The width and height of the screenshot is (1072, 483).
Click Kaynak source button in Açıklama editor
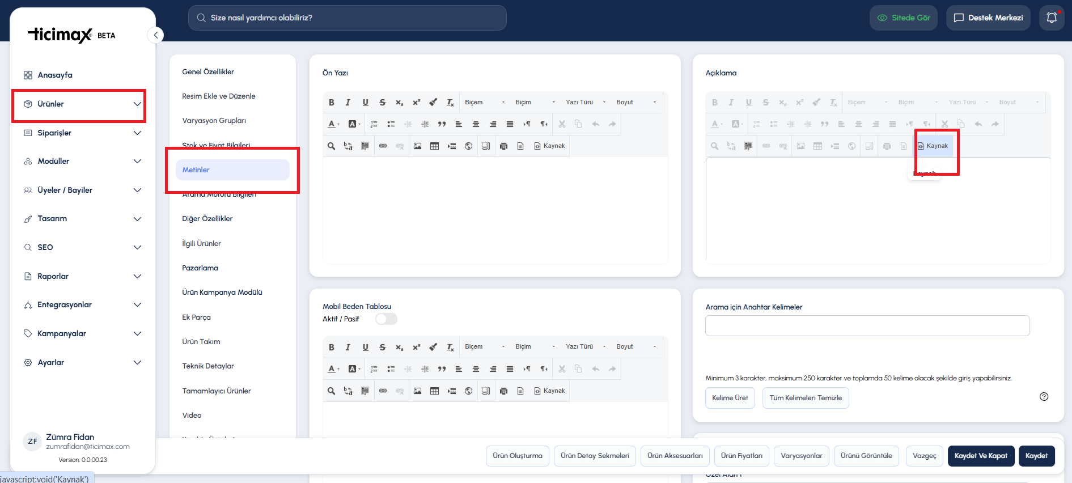(x=933, y=146)
